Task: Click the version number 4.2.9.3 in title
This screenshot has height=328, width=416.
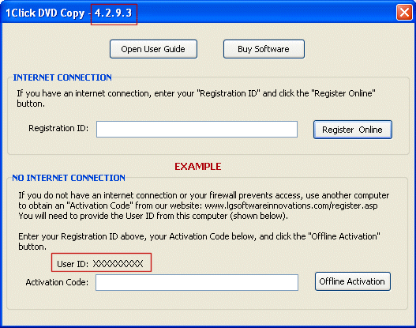Action: (x=114, y=13)
